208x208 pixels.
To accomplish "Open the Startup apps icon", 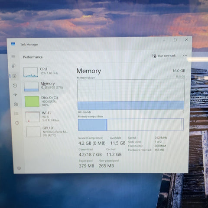I will [15, 95].
